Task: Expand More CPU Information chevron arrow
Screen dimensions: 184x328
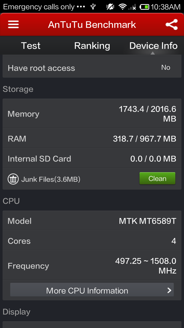Action: tap(169, 290)
